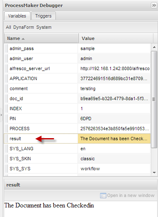Click the highlighted 'The Document has been Check...' cell
Viewport: 158px width, 217px height.
click(114, 139)
